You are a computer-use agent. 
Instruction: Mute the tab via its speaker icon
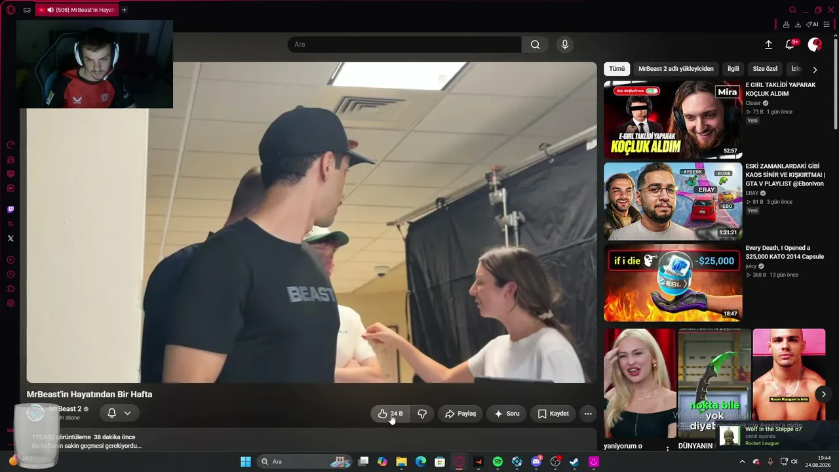coord(50,10)
